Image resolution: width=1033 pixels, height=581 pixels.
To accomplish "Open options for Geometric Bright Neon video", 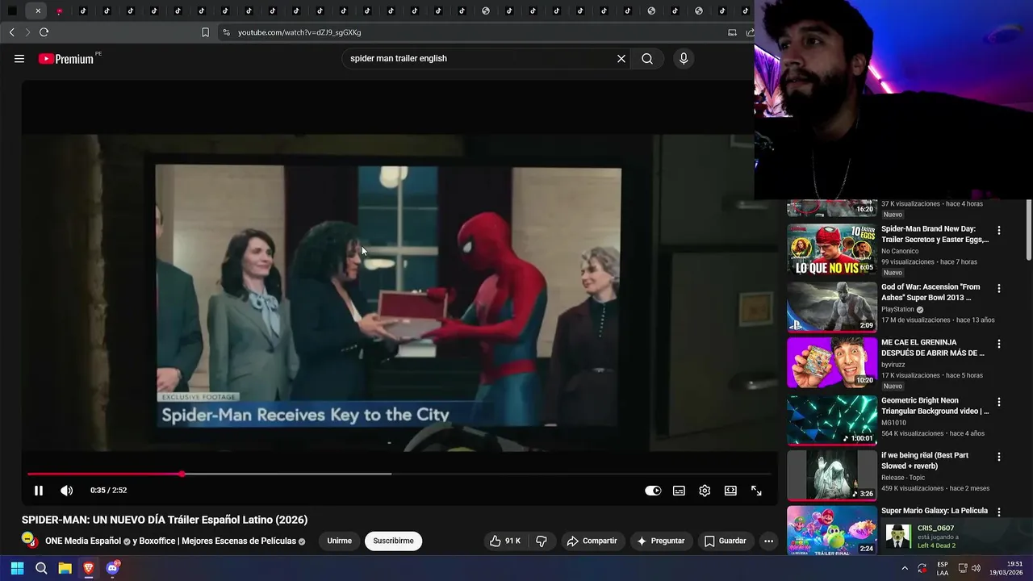I will point(998,402).
